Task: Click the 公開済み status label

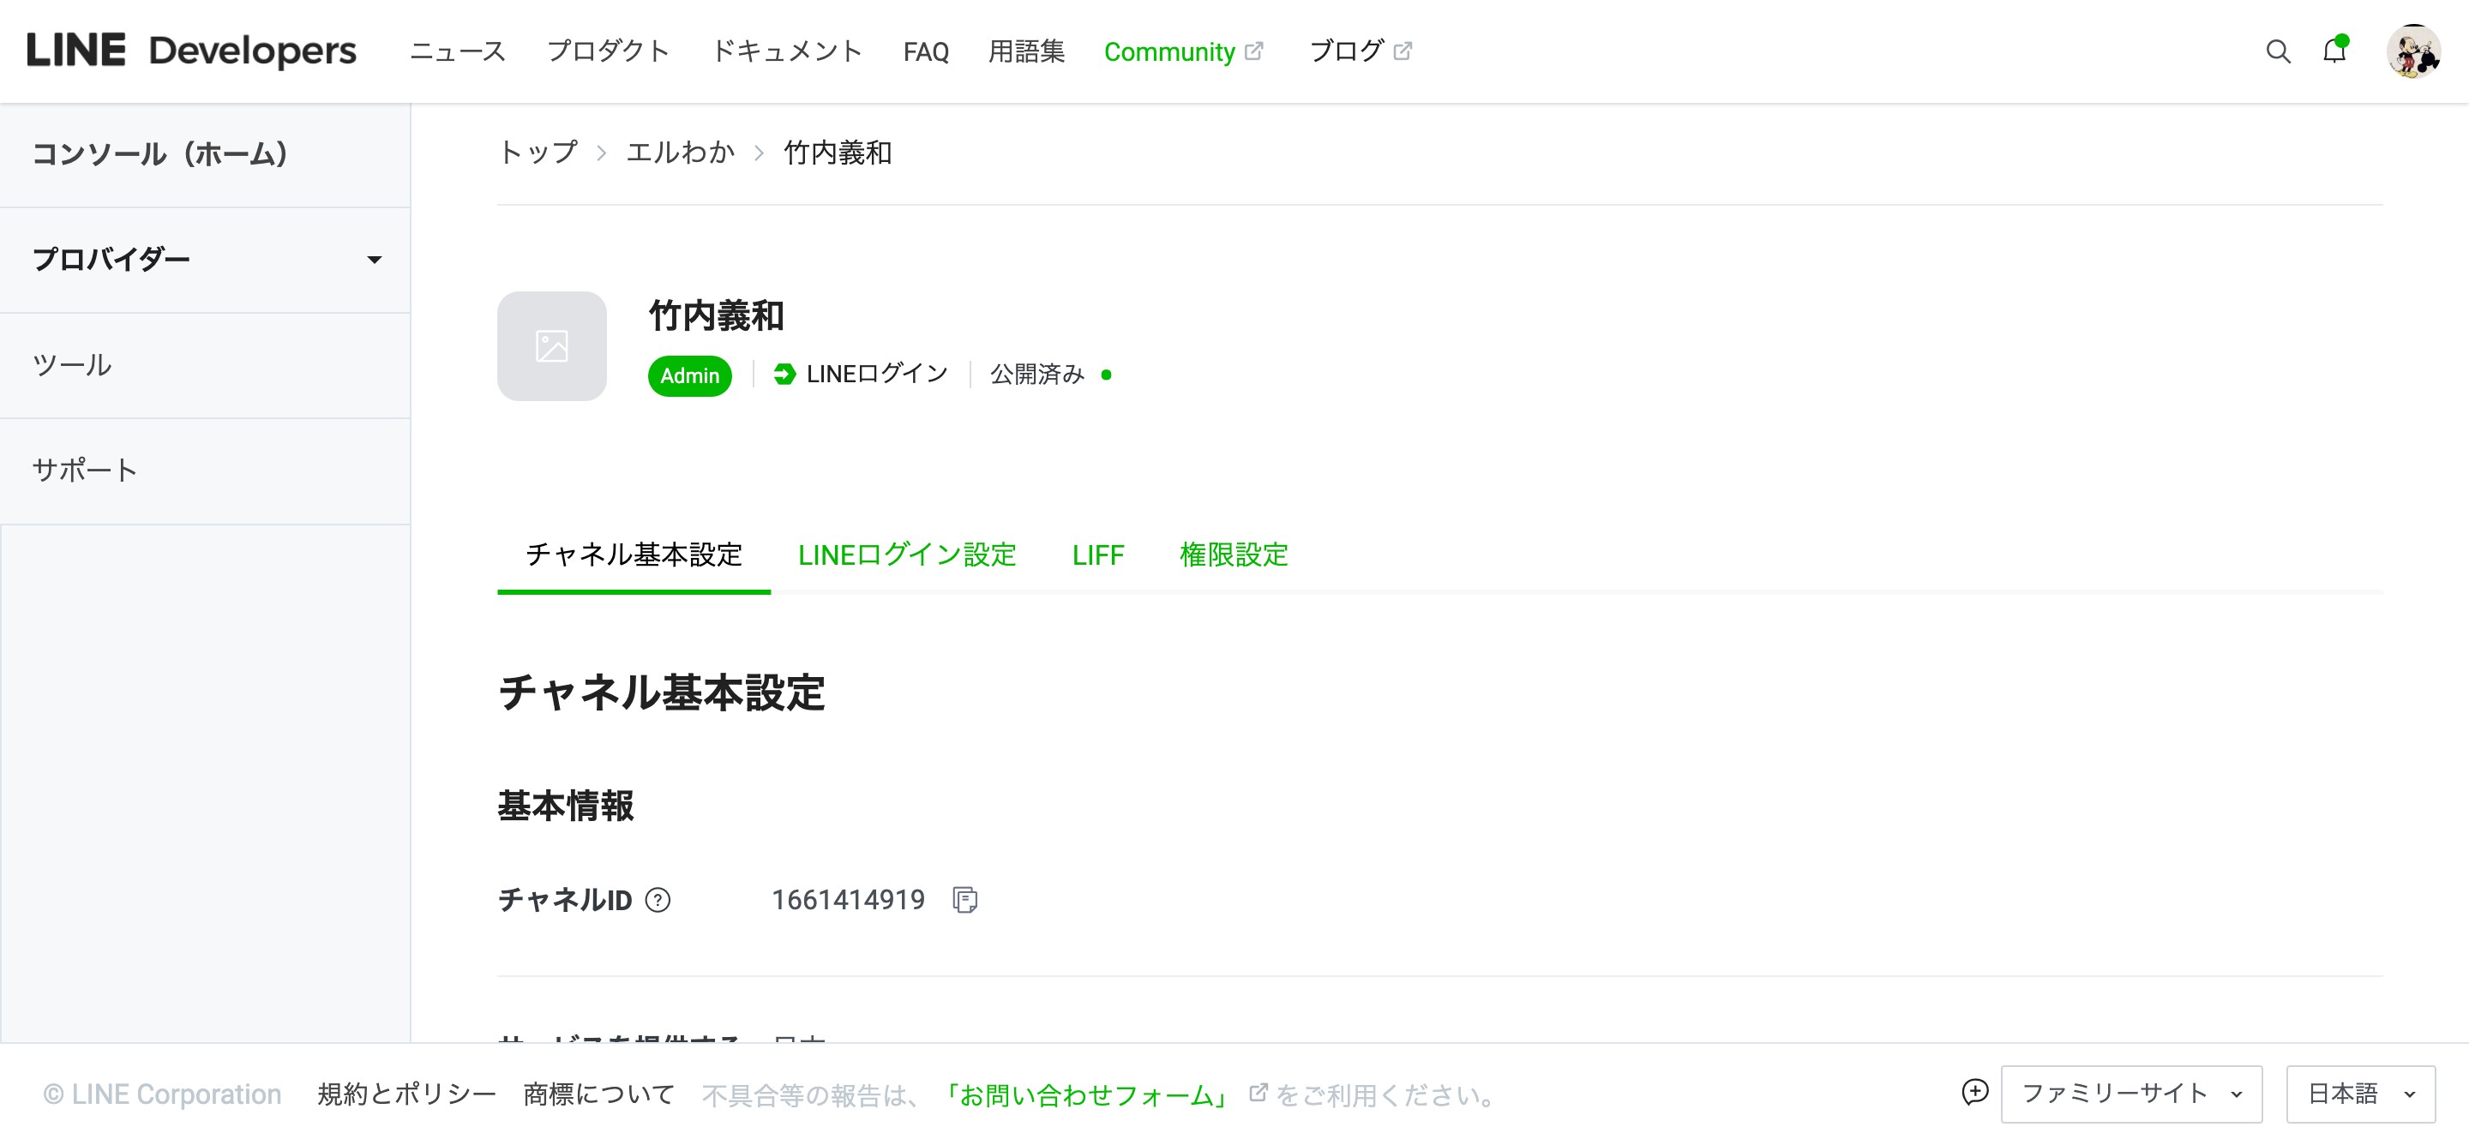Action: 1037,374
